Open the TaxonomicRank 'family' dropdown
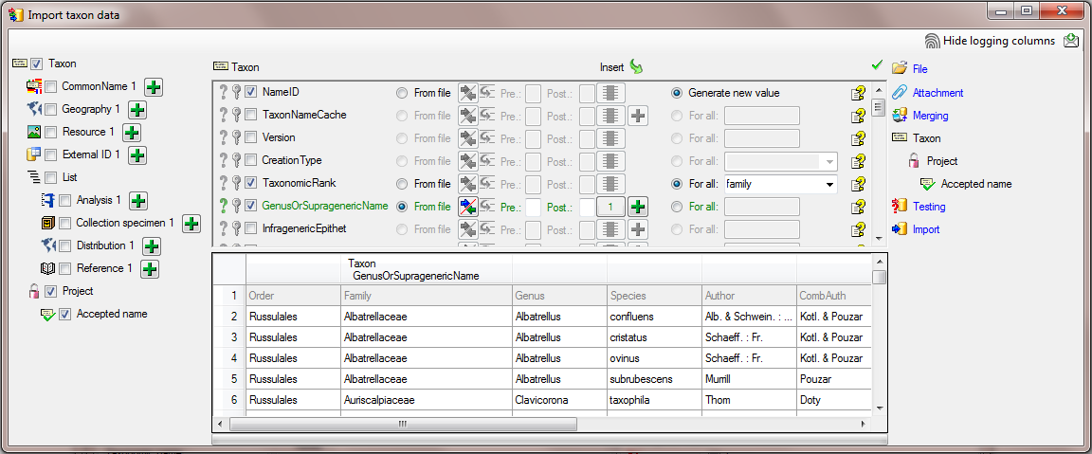The image size is (1092, 454). [x=830, y=184]
